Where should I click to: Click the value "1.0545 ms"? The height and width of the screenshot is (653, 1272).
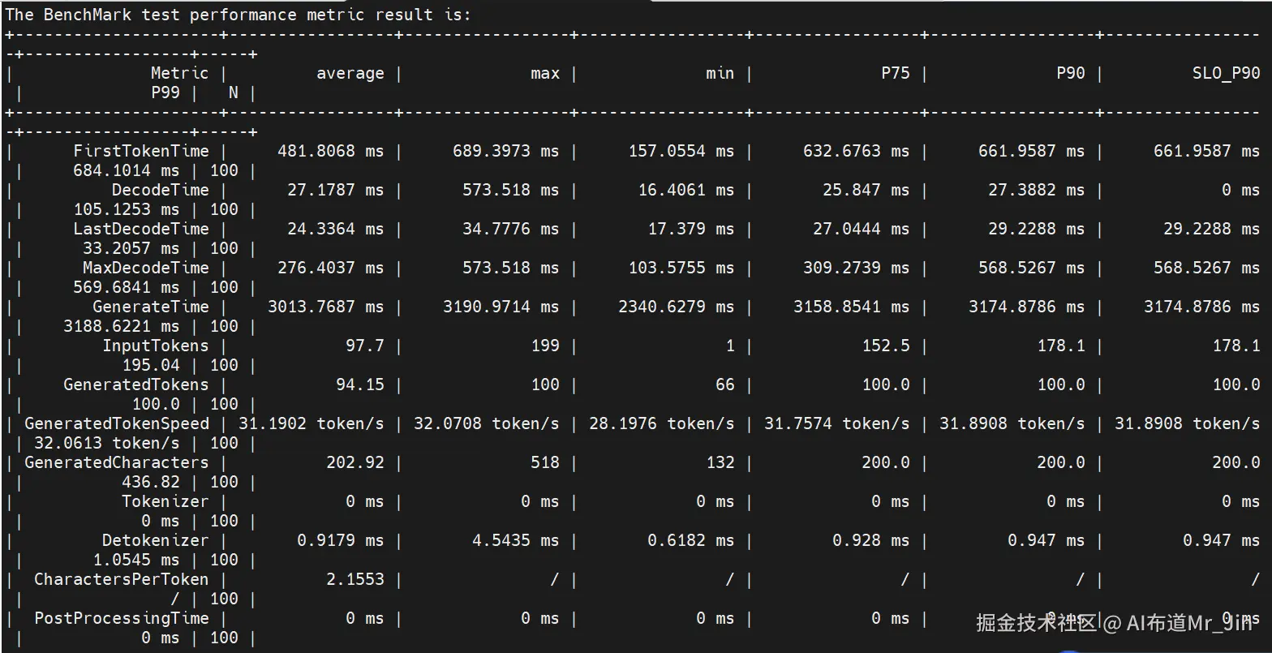[135, 560]
